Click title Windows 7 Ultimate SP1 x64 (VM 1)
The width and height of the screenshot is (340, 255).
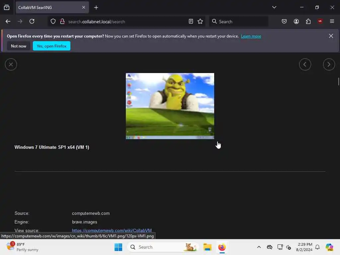click(x=52, y=147)
